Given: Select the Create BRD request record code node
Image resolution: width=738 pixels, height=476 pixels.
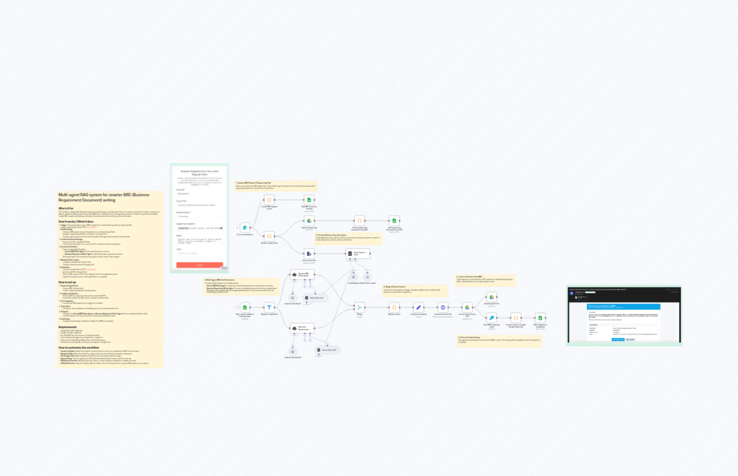Looking at the screenshot, I should (269, 200).
